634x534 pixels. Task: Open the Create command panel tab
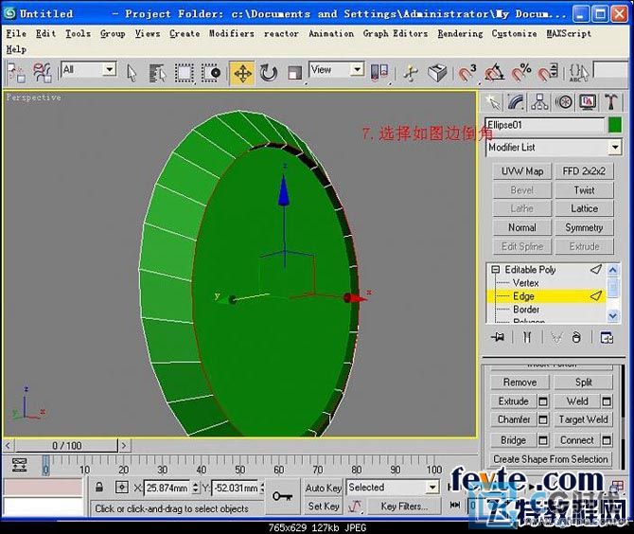(x=493, y=102)
